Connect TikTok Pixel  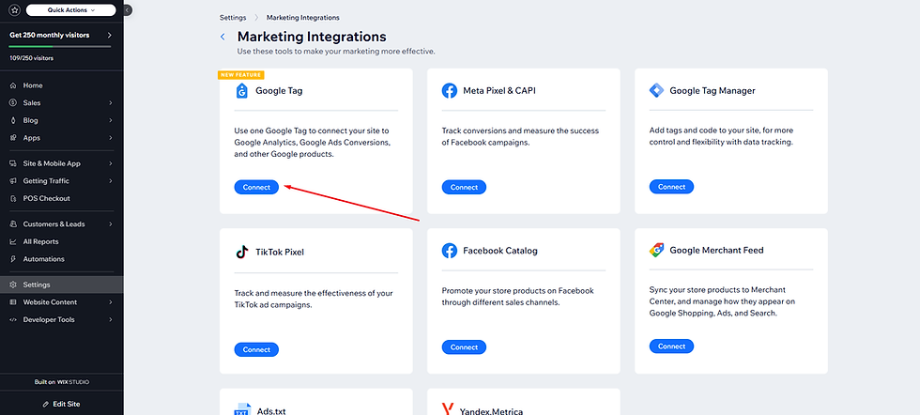(x=256, y=350)
